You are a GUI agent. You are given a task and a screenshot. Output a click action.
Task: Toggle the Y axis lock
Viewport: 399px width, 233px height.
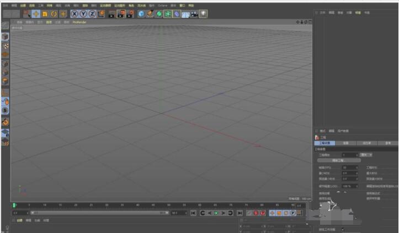[83, 14]
